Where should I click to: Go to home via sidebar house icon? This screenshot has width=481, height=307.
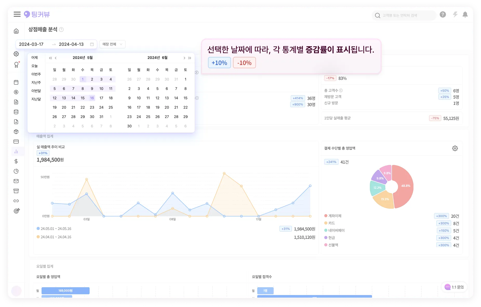[16, 31]
